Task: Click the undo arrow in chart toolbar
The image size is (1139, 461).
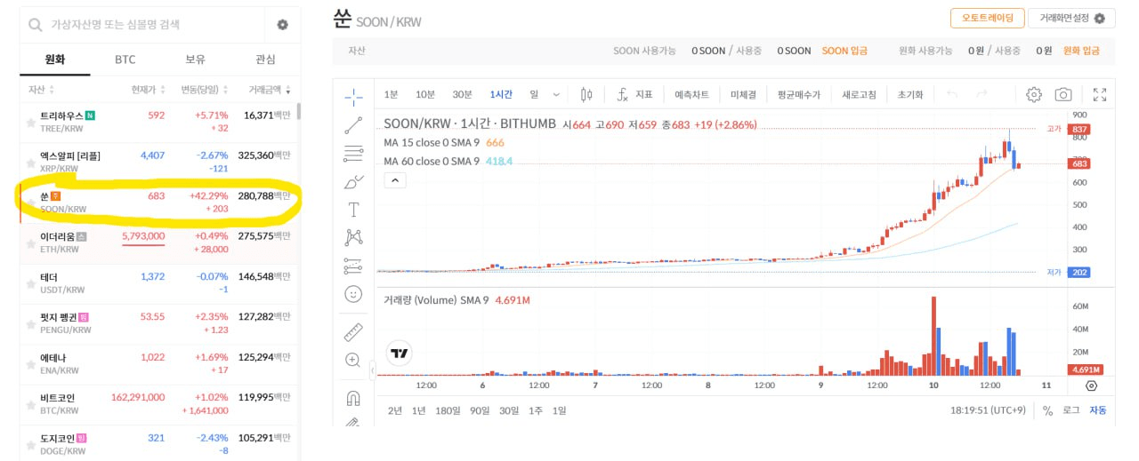Action: [x=952, y=94]
